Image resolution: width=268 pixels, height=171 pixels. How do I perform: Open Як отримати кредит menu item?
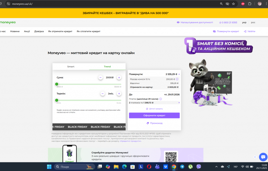pyautogui.click(x=60, y=31)
